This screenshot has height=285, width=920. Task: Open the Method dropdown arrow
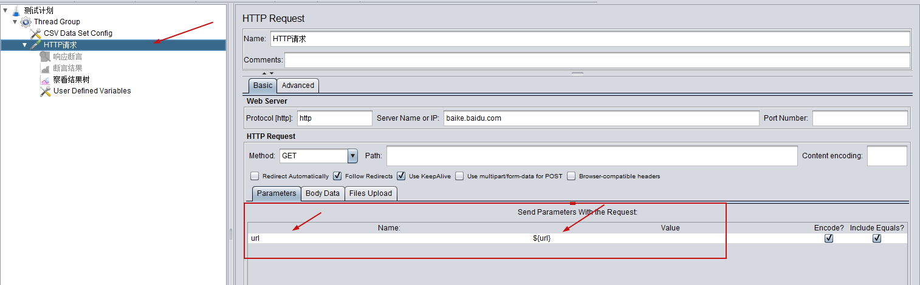click(352, 156)
